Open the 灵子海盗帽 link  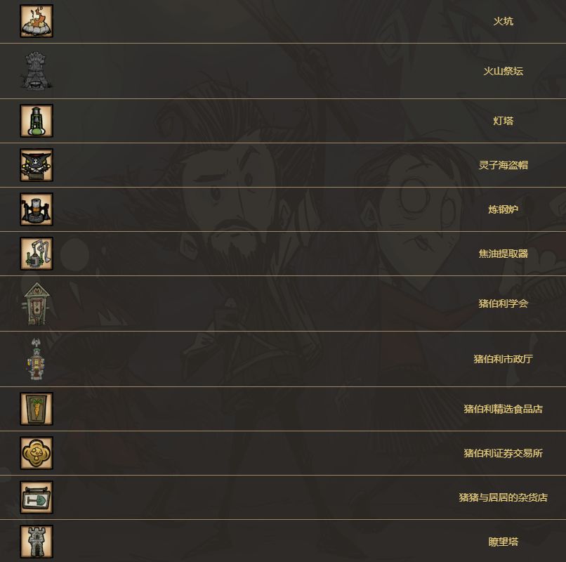pyautogui.click(x=503, y=165)
